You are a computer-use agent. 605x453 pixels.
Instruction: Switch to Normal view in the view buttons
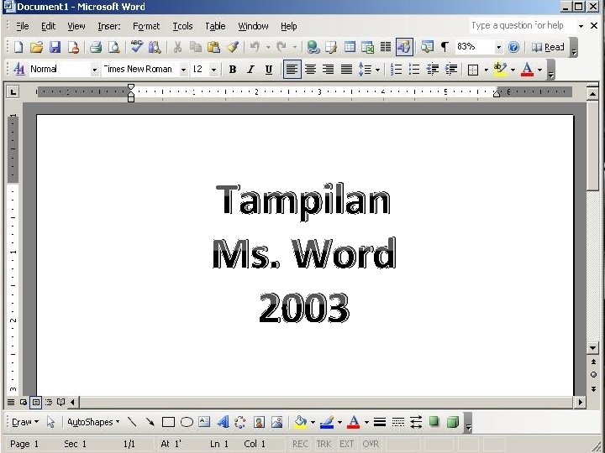pyautogui.click(x=11, y=402)
